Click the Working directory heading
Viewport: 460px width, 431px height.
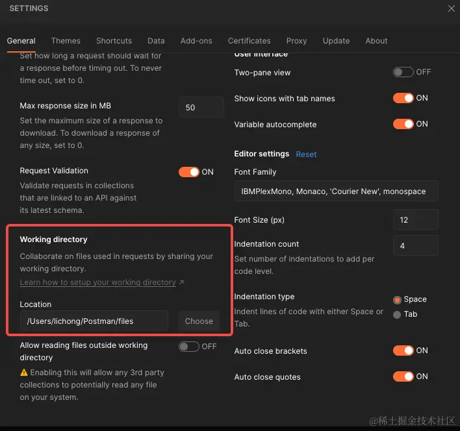point(54,240)
